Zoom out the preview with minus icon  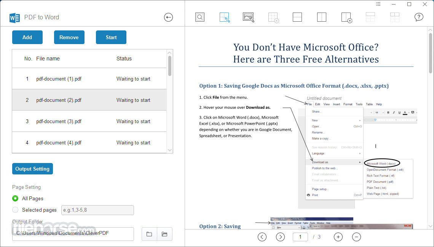356,237
